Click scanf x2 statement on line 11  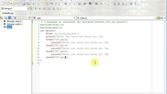[57, 51]
